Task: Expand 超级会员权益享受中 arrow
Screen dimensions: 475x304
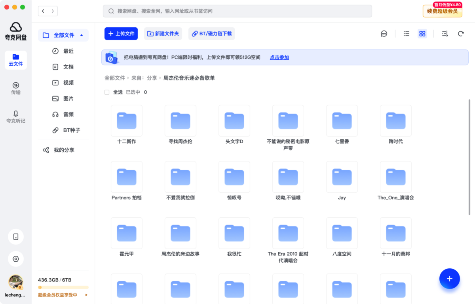Action: click(86, 295)
